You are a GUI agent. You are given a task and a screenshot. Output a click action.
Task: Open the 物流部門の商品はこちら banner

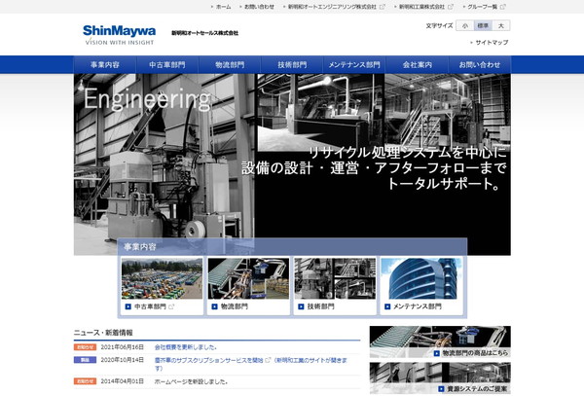click(x=440, y=342)
